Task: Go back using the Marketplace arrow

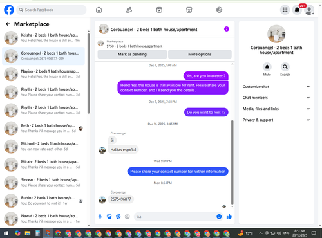Action: coord(8,24)
